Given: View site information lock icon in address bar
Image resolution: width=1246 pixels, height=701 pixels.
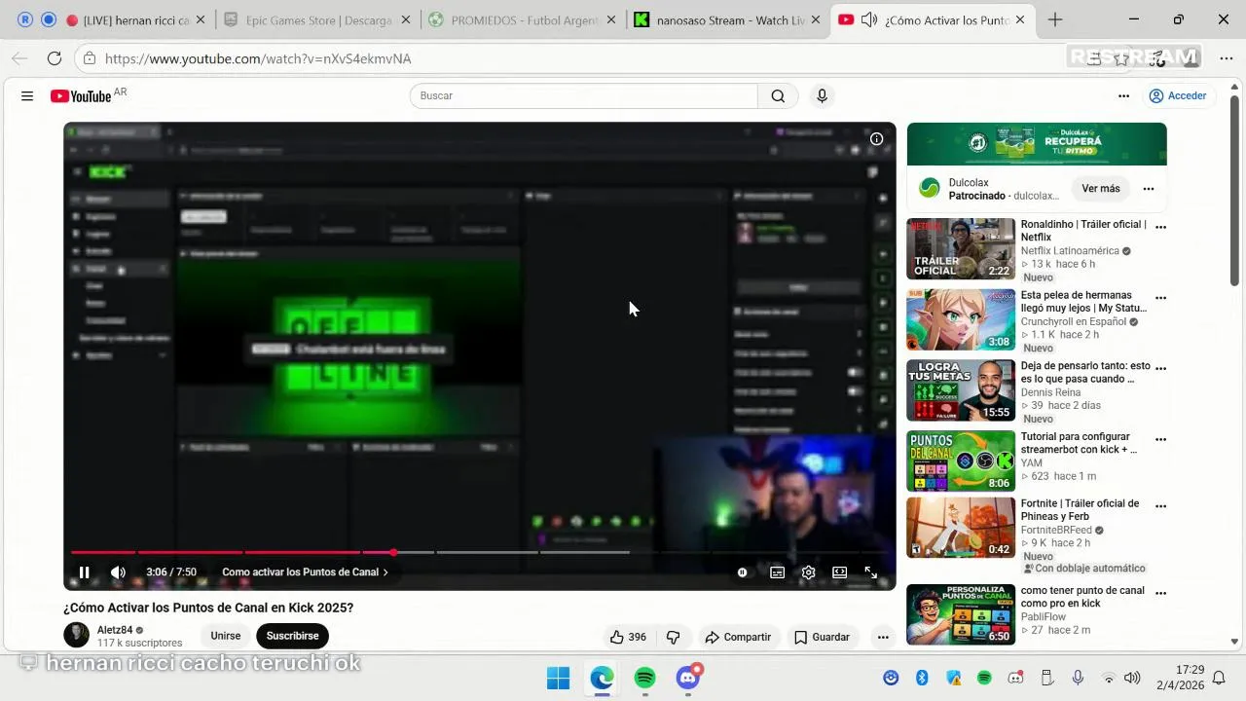Looking at the screenshot, I should tap(89, 58).
